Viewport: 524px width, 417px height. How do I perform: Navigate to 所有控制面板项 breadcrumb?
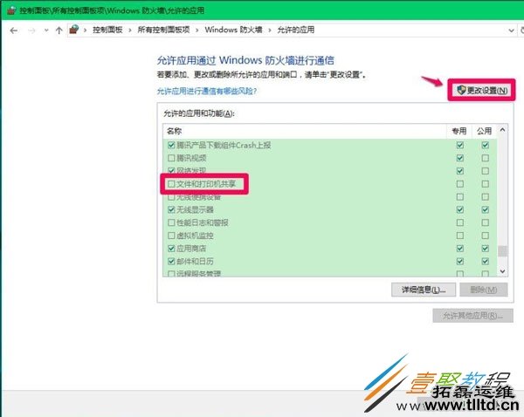click(164, 30)
